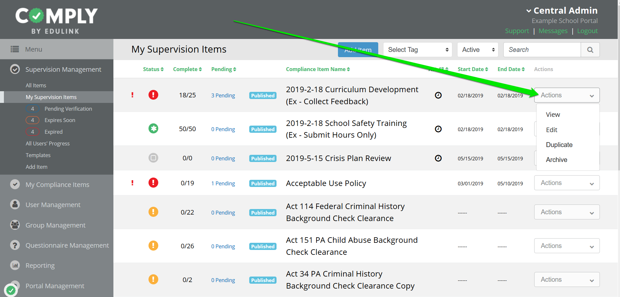Open Expires Soon in the sidebar
The image size is (620, 297).
[60, 120]
